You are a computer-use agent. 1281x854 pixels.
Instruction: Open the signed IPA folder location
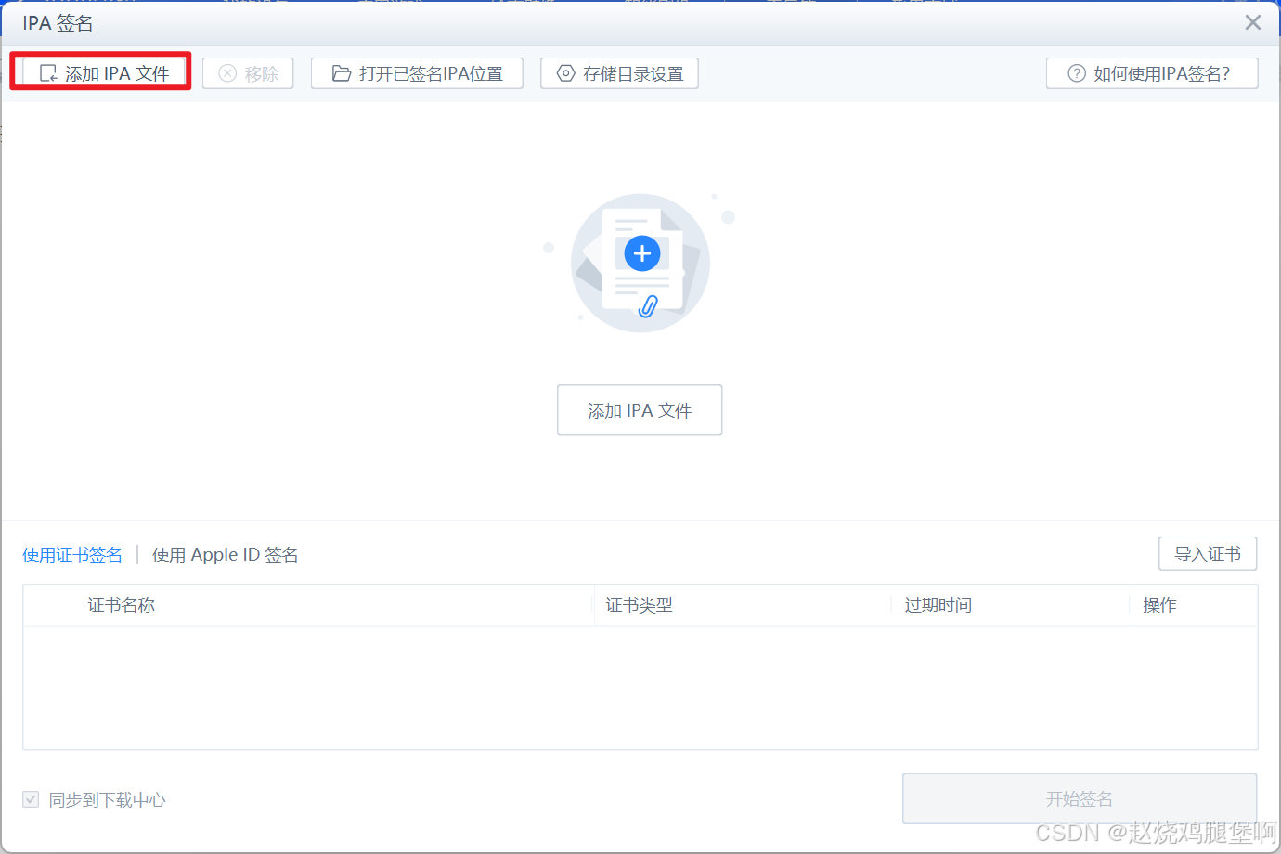(x=417, y=72)
